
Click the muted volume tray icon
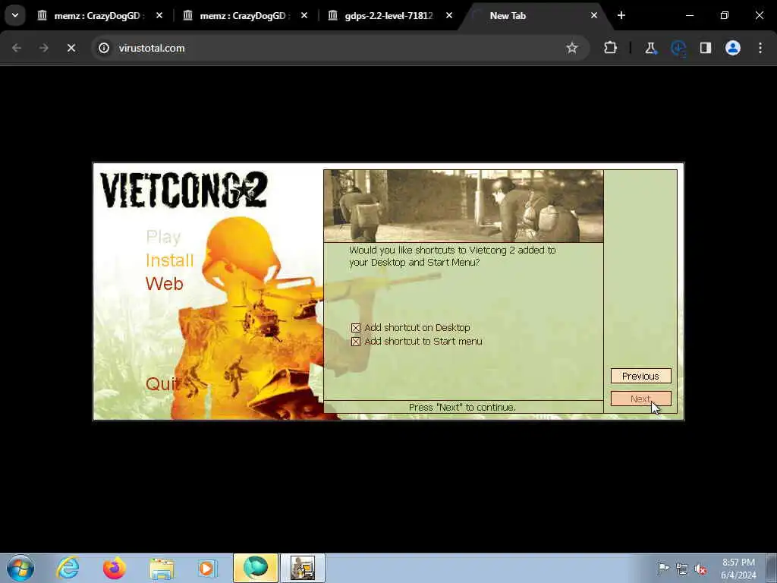(700, 569)
